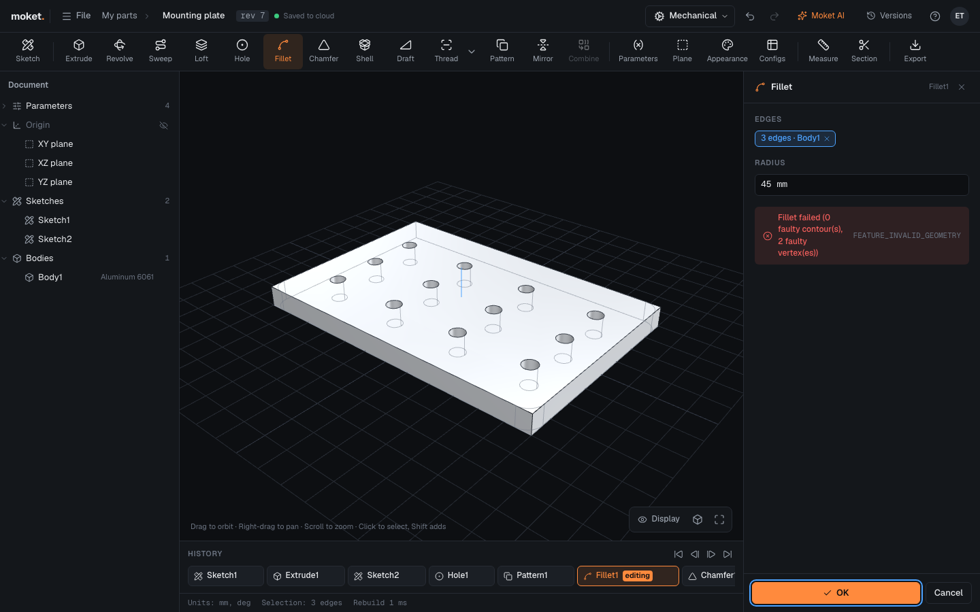Viewport: 980px width, 612px height.
Task: Open the Loft tool
Action: [x=201, y=51]
